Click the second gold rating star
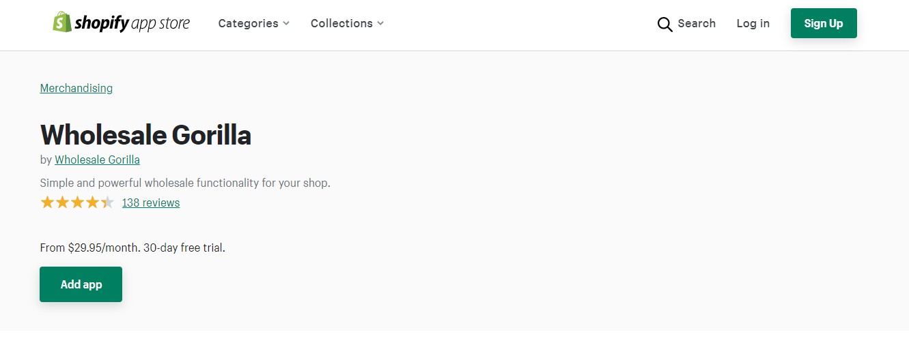Viewport: 909px width, 358px height. [x=62, y=203]
